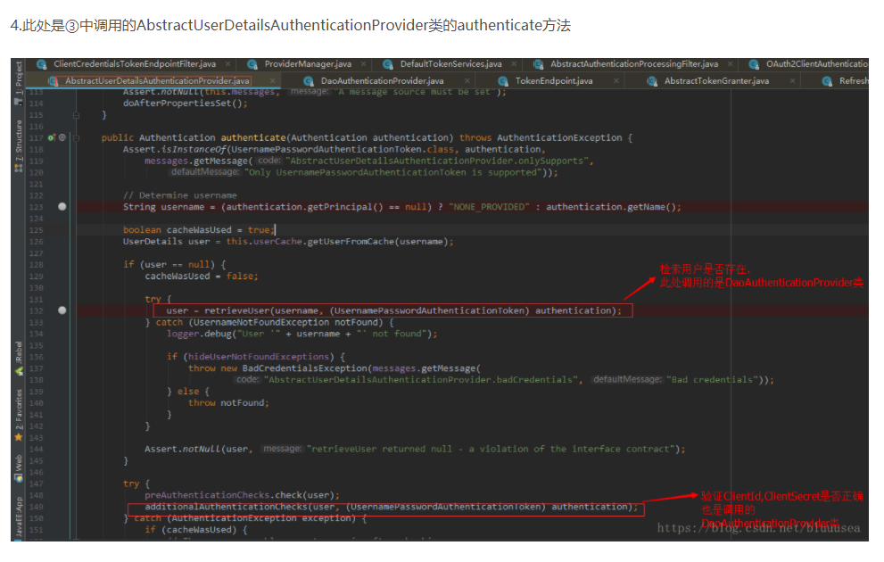Close the AbstractAuthenticationProcessingFilter.java tab

click(730, 64)
